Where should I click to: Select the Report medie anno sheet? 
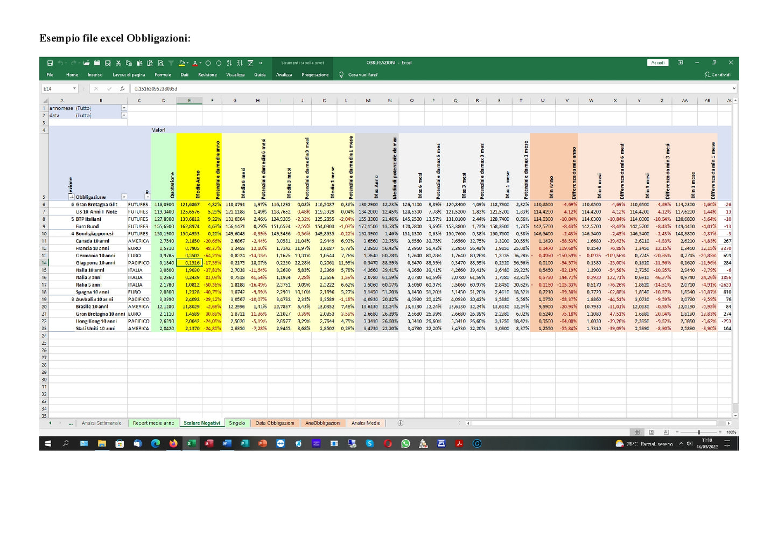pos(153,423)
